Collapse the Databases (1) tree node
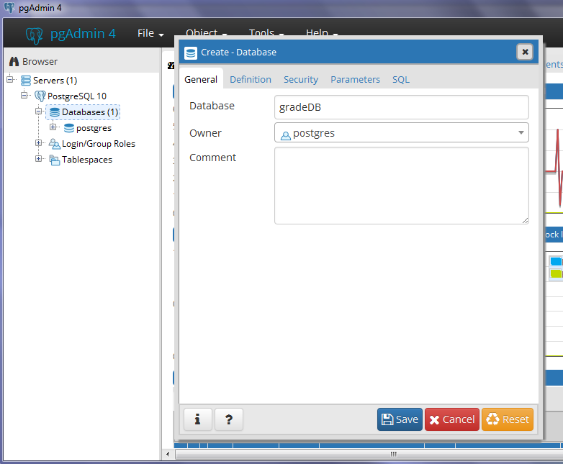Viewport: 563px width, 464px height. click(38, 112)
